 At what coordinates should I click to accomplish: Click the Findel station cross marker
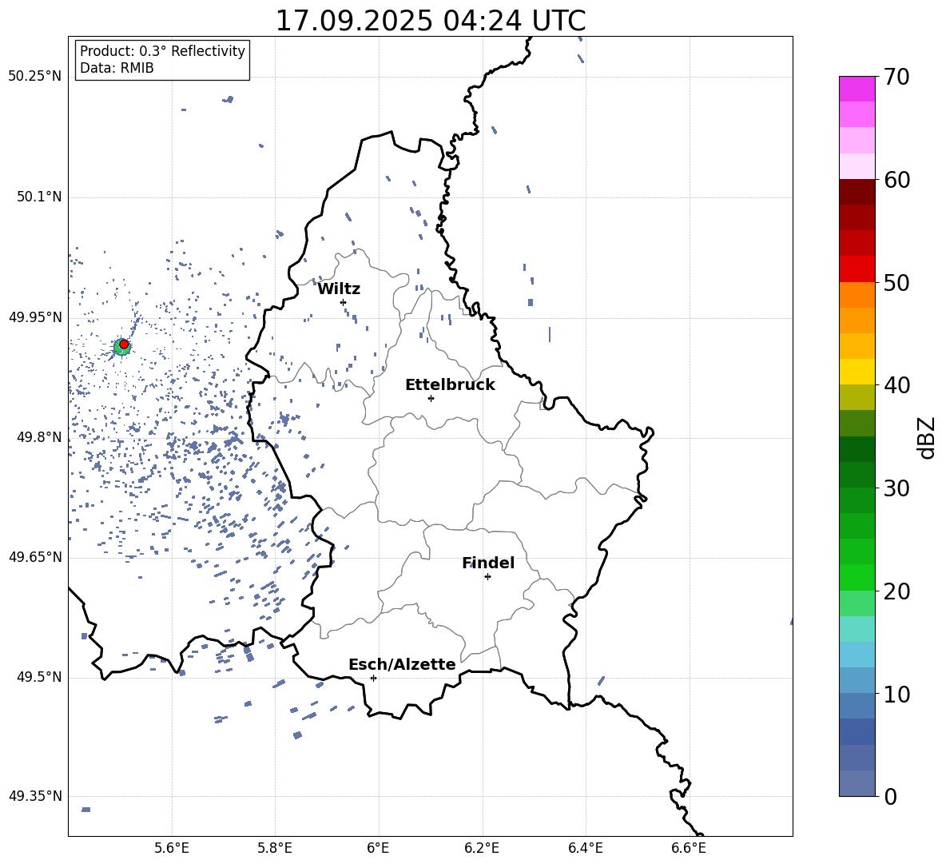pos(487,577)
